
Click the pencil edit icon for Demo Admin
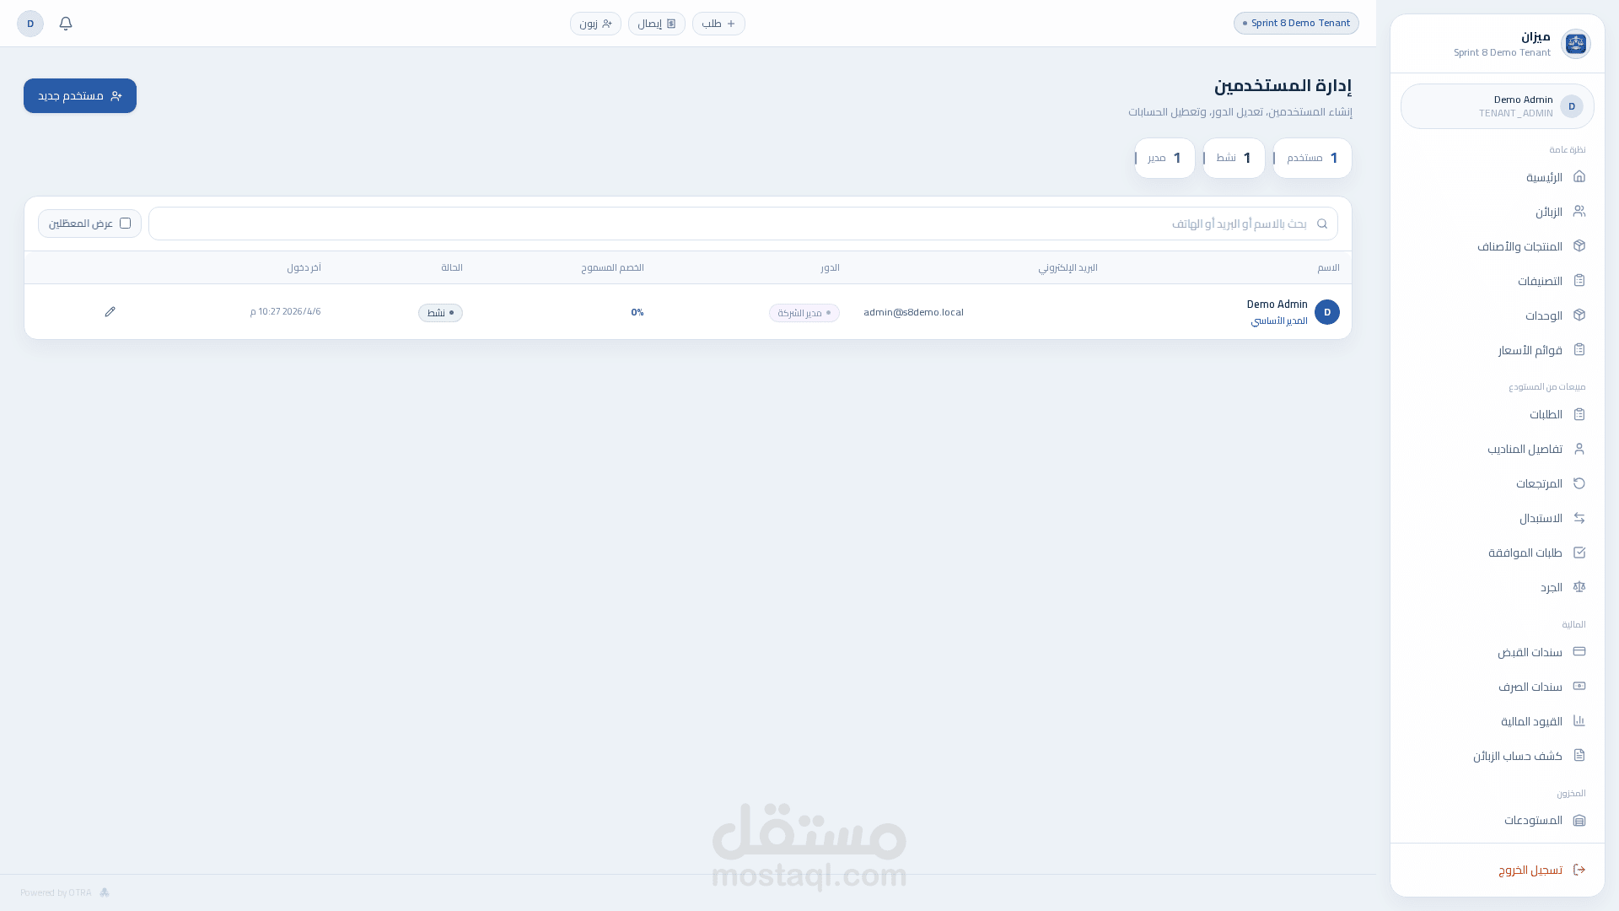110,312
